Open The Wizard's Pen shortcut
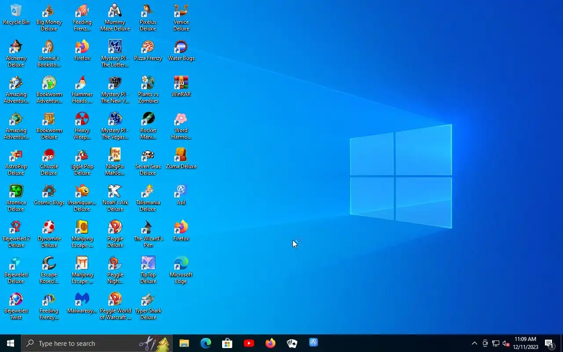 coord(148,234)
